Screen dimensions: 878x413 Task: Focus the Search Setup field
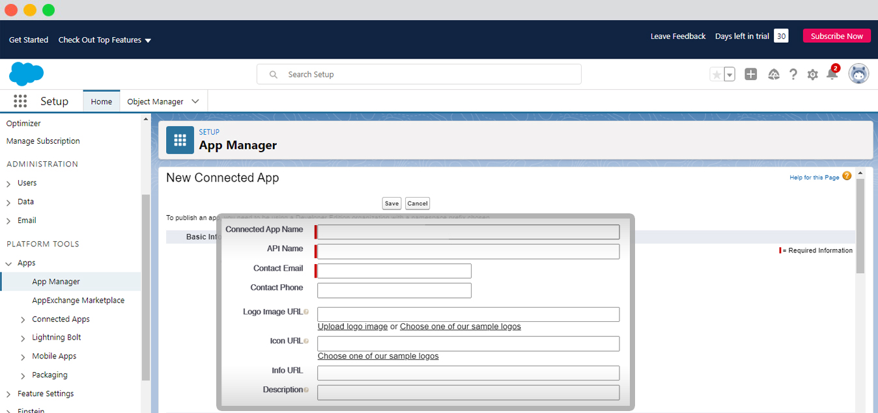pyautogui.click(x=419, y=74)
